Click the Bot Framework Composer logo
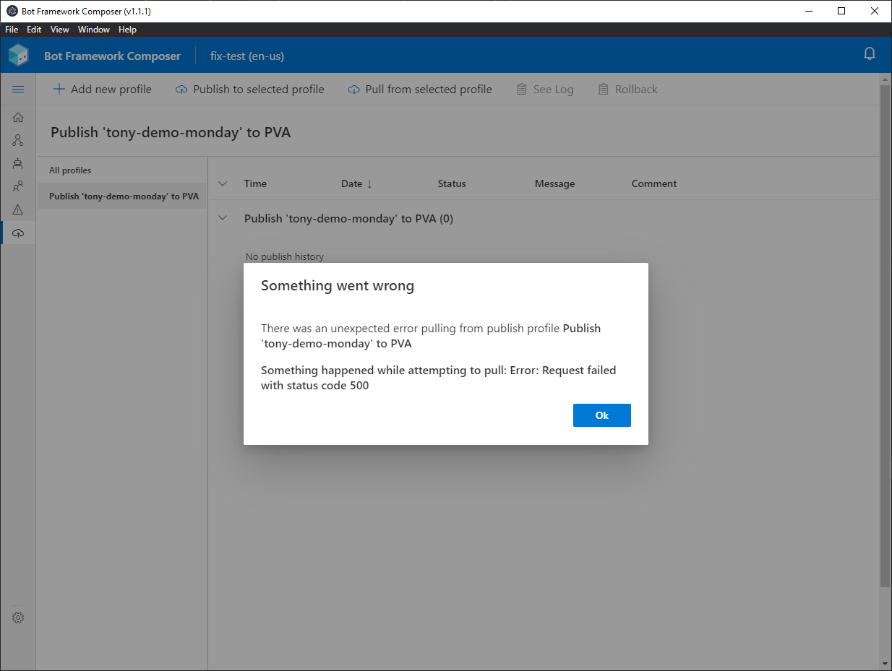The width and height of the screenshot is (892, 671). 18,55
